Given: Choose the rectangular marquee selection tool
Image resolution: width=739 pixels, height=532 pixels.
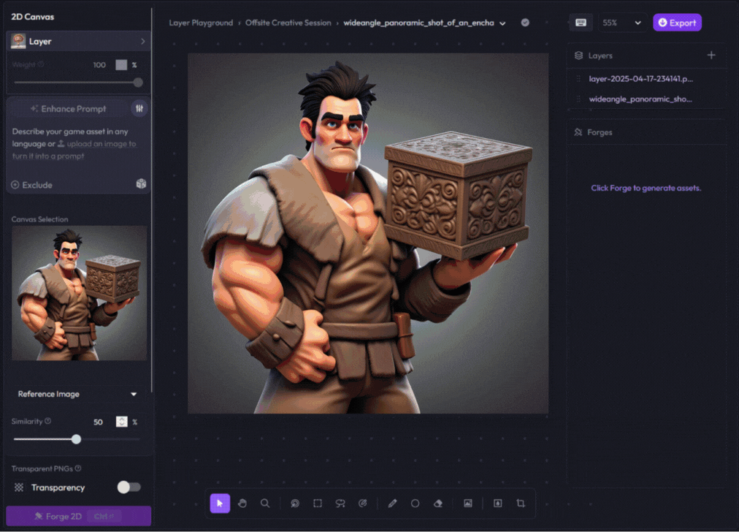Looking at the screenshot, I should coord(318,503).
